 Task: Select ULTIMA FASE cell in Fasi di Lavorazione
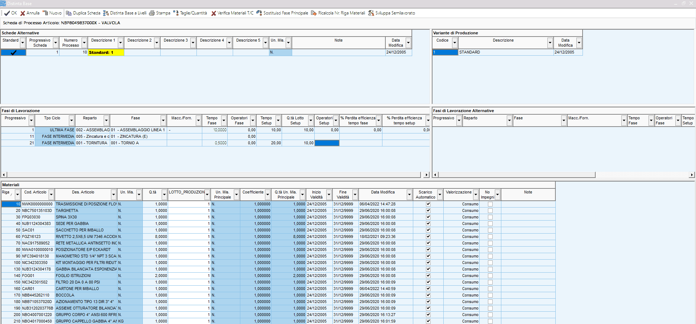55,130
